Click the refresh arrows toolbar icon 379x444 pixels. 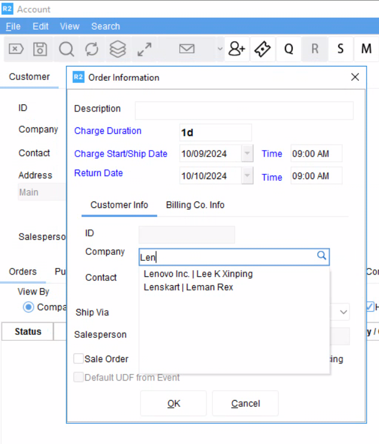click(x=92, y=49)
